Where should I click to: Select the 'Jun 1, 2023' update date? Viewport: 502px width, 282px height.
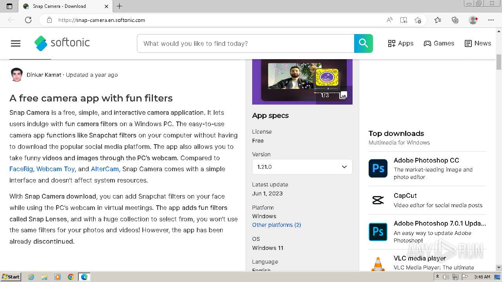pos(267,193)
